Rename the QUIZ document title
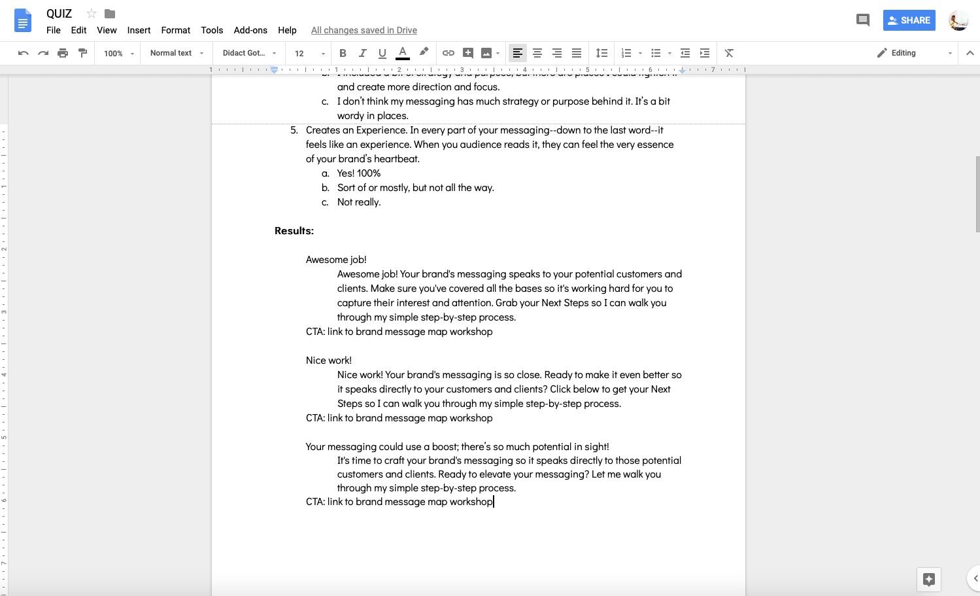980x596 pixels. click(59, 14)
